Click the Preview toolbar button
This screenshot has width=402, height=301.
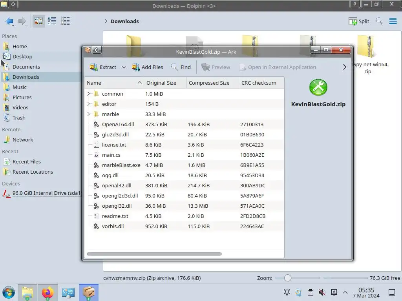pyautogui.click(x=216, y=67)
